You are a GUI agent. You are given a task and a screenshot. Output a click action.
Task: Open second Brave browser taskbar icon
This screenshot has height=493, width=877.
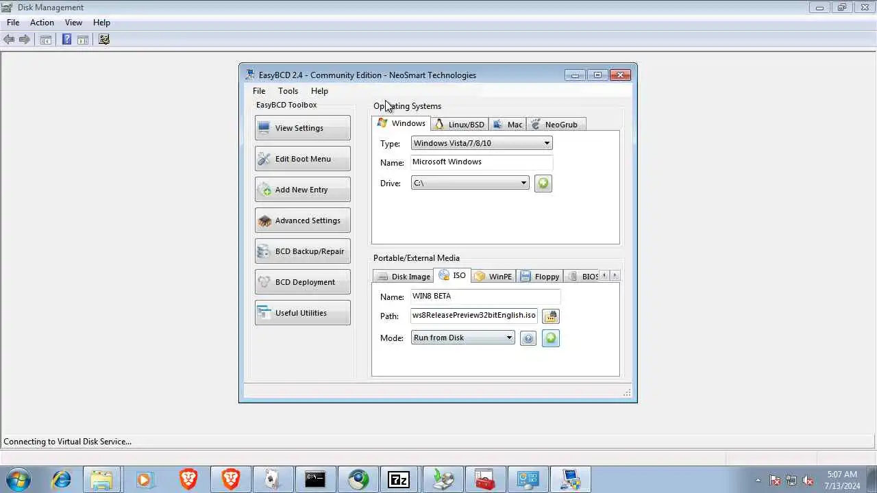pyautogui.click(x=231, y=480)
